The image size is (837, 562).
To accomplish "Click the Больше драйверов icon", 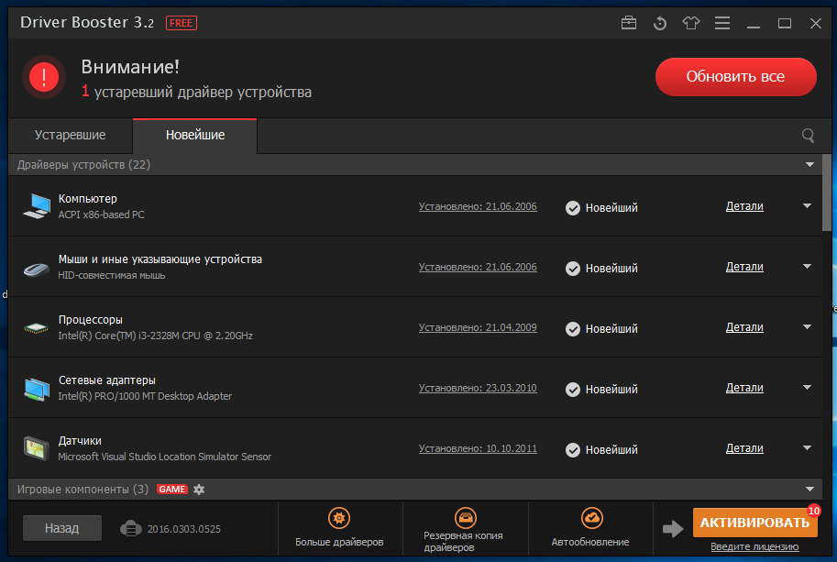I will tap(339, 518).
